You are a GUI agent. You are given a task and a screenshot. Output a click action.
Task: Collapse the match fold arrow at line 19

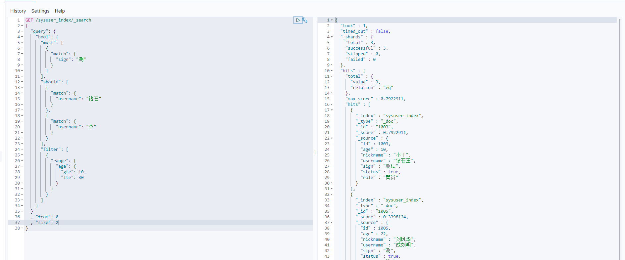click(22, 121)
